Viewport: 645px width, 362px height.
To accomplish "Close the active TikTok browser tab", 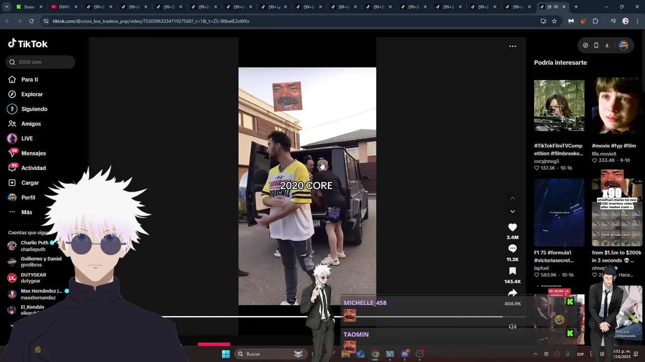I will tap(564, 7).
